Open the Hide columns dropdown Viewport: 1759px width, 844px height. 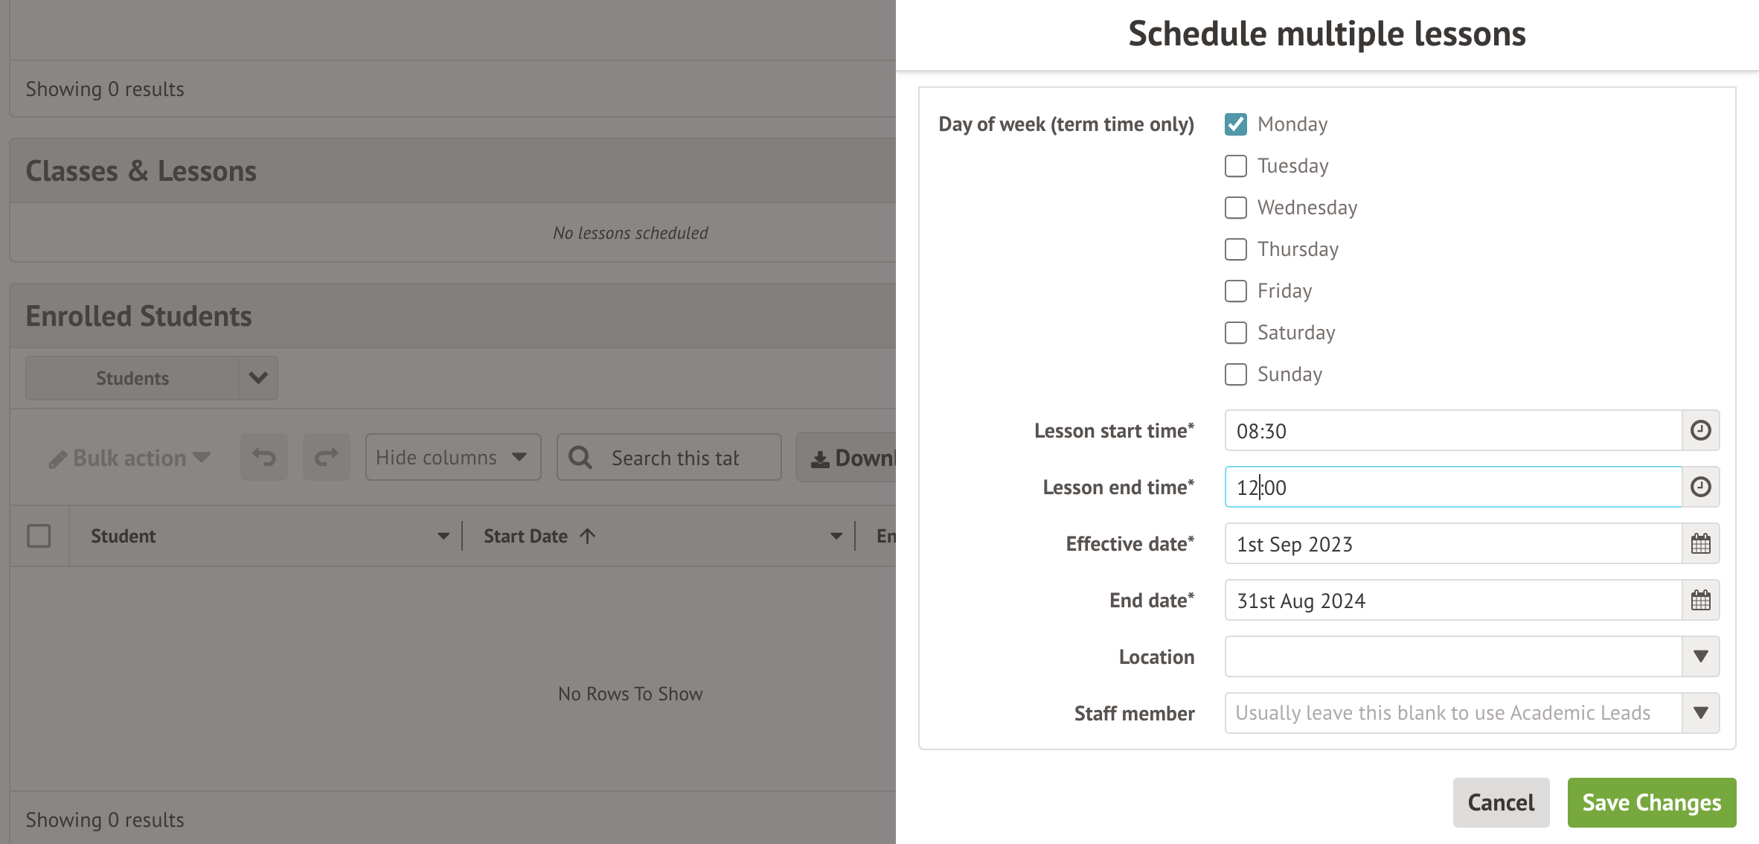click(x=452, y=457)
